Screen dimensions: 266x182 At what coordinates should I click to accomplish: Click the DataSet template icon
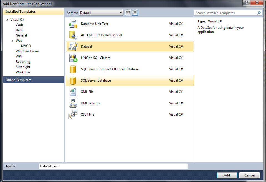[73, 46]
